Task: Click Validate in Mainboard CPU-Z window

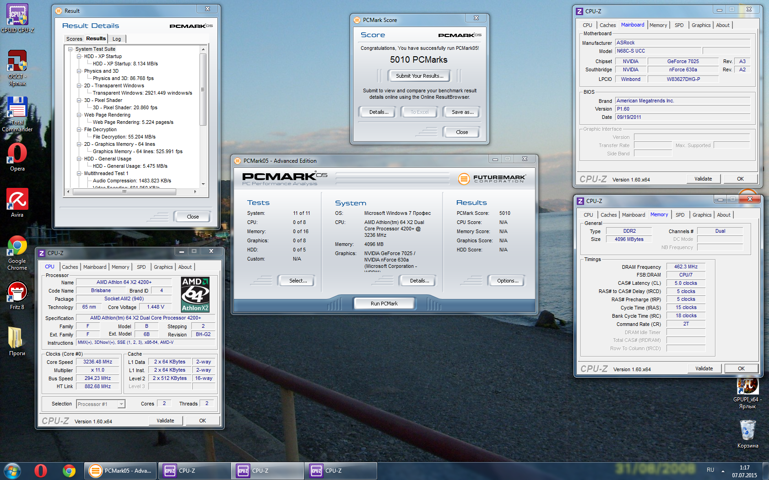Action: click(x=703, y=179)
